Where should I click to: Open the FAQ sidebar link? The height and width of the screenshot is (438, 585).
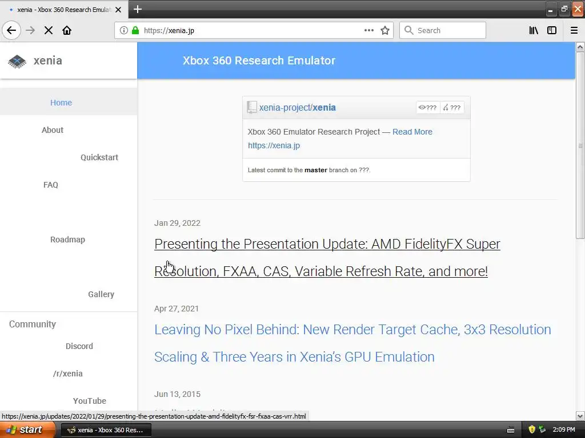[51, 185]
